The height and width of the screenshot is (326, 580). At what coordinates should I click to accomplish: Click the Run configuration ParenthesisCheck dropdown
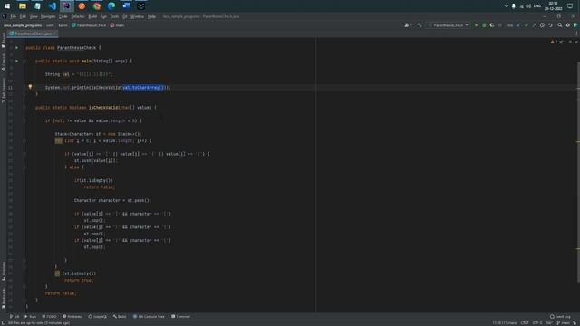pyautogui.click(x=449, y=25)
